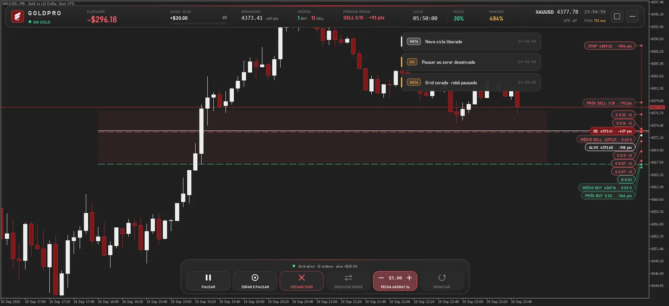Select the PRÓX BUY 0.02 tag
This screenshot has height=306, width=669.
(x=608, y=196)
